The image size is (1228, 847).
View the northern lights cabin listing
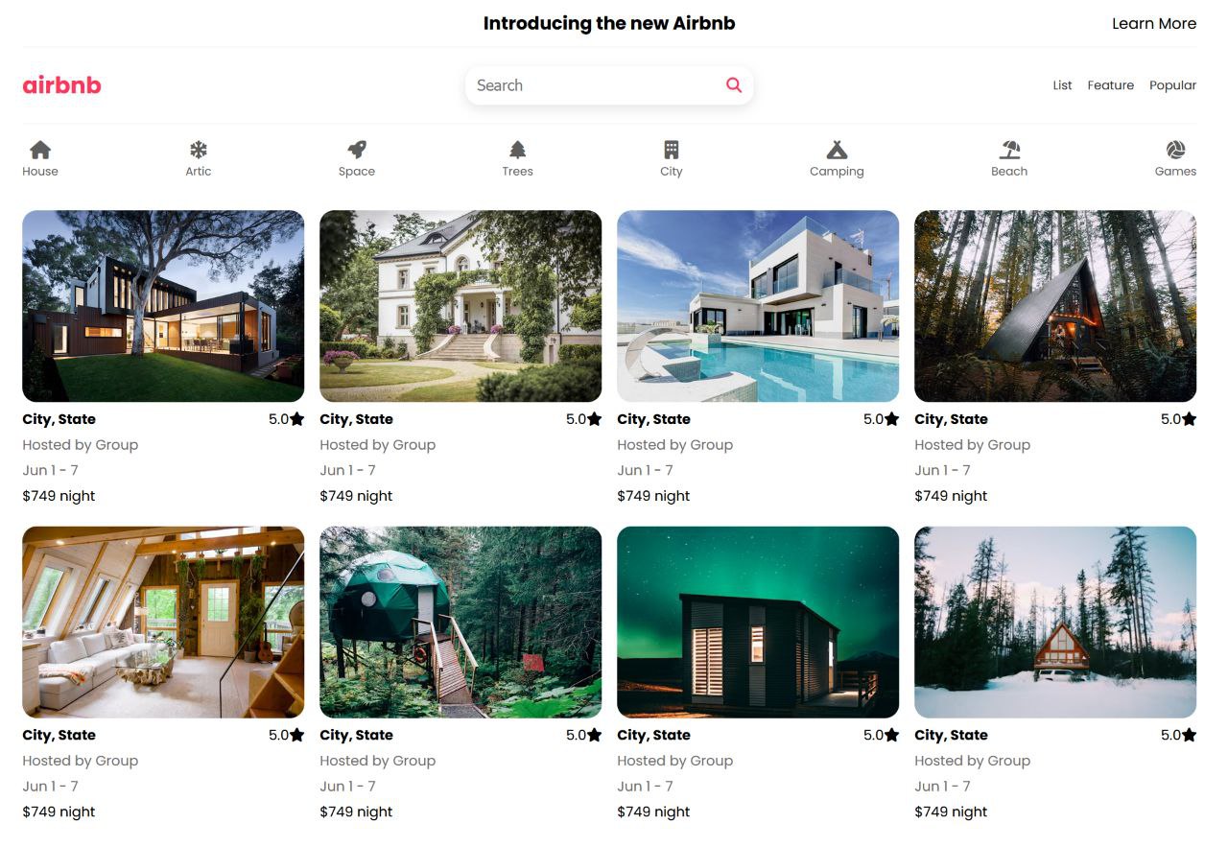(758, 622)
